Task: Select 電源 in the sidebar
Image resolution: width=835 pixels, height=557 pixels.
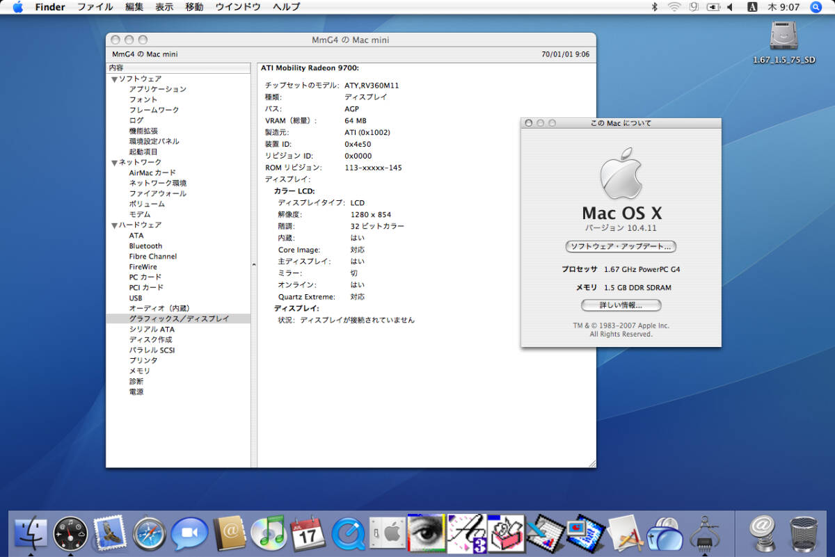Action: [136, 391]
